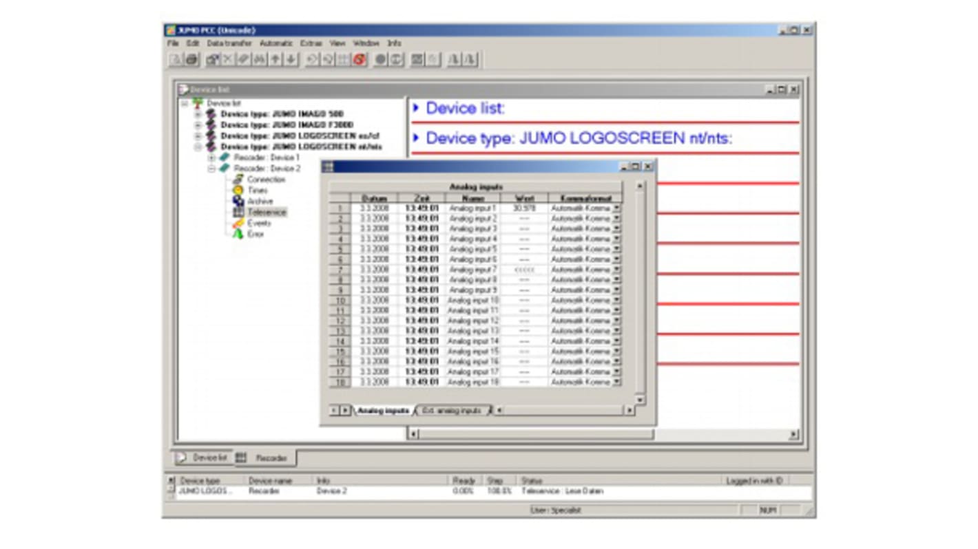Click 'Device type: JUMO LOGOSCREEN nt/nts:' heading

pos(579,138)
